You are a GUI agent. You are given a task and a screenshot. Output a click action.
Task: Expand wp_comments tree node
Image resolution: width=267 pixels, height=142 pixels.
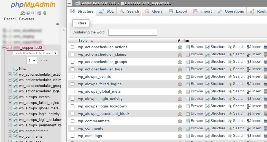(x=10, y=137)
